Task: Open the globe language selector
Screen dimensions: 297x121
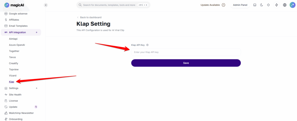Action: pos(285,5)
